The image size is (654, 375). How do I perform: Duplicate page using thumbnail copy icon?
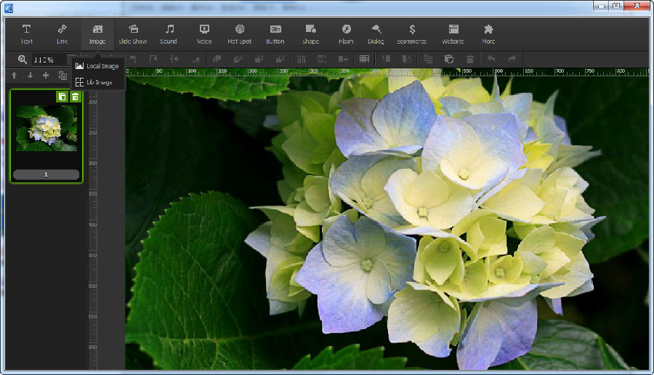(x=62, y=97)
